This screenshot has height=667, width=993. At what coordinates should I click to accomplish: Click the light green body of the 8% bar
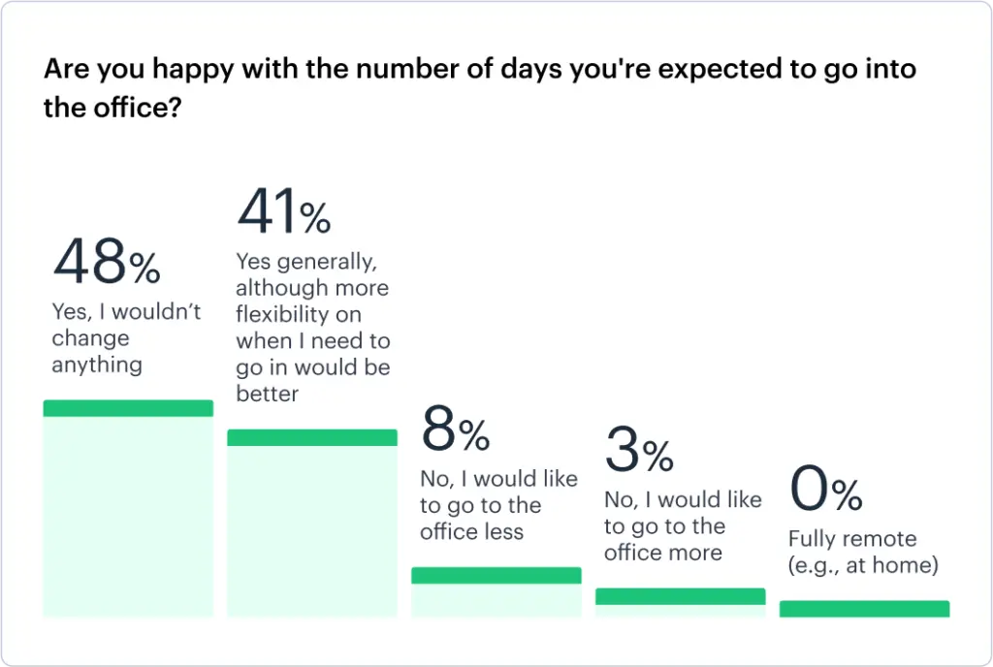pyautogui.click(x=496, y=600)
